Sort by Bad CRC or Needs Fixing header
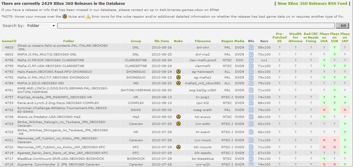The image size is (353, 167). 311,38
